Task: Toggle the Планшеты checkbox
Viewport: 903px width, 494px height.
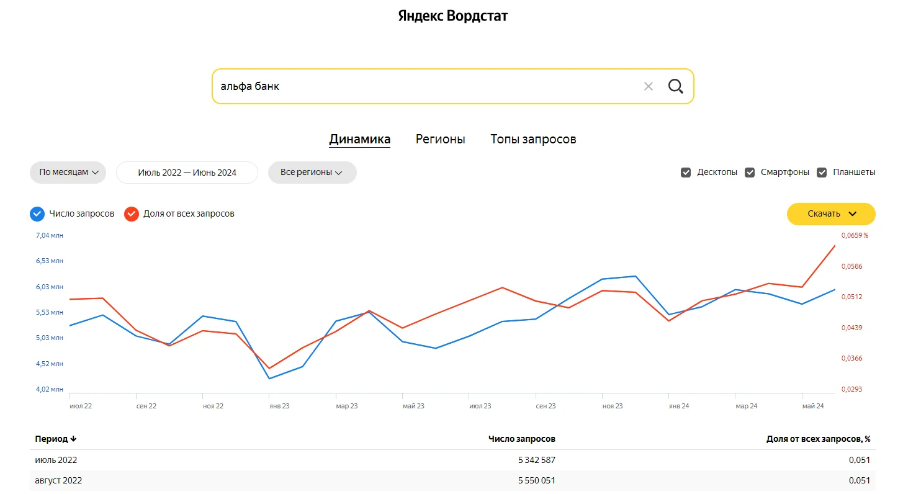Action: coord(822,173)
